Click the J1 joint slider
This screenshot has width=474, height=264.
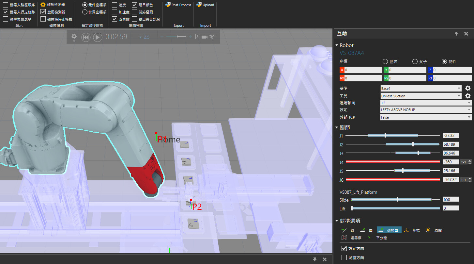(385, 135)
